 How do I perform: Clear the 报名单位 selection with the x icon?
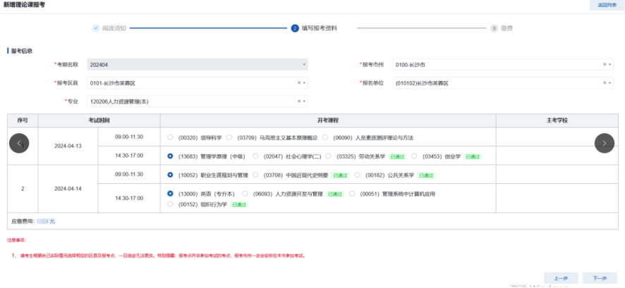[x=605, y=83]
